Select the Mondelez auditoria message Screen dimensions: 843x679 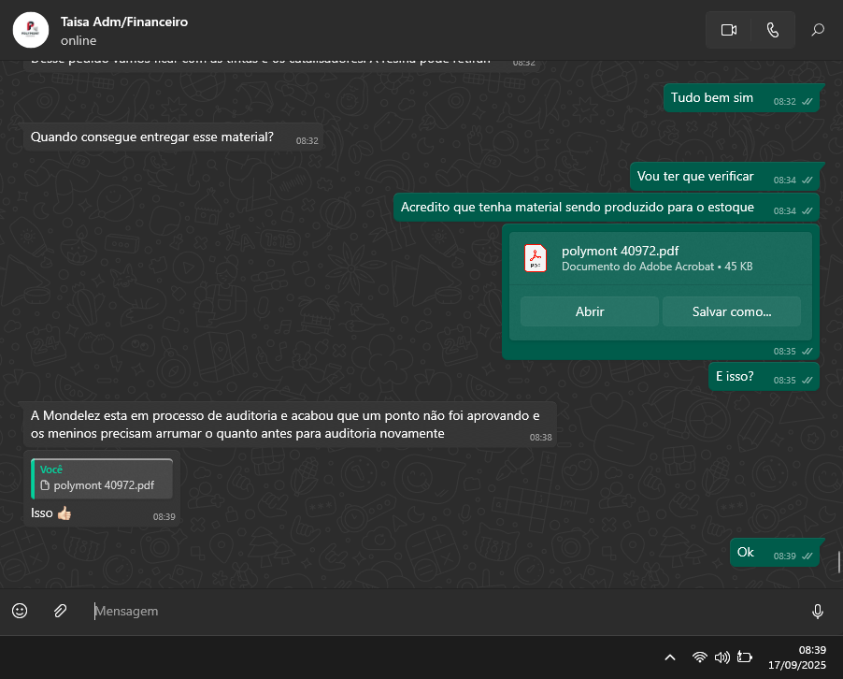click(285, 425)
